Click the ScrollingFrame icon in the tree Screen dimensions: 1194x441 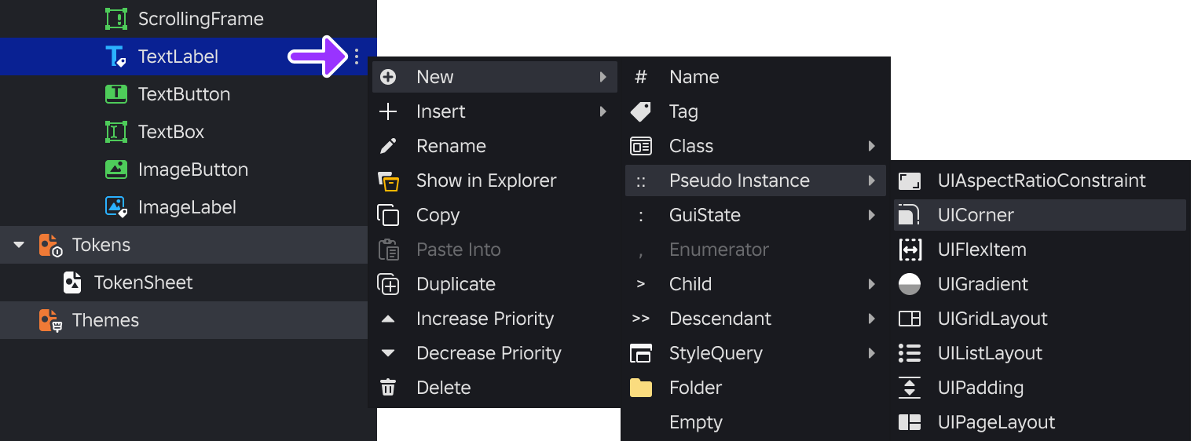[116, 19]
